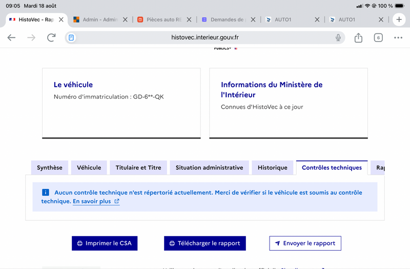
Task: Tap the microphone icon in address bar
Action: click(338, 37)
